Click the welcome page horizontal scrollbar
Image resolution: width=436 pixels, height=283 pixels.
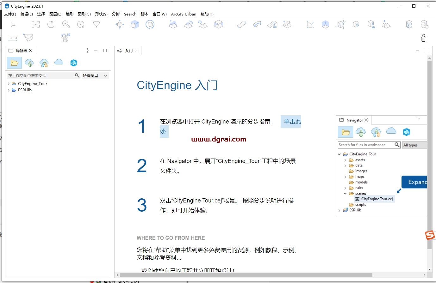(246, 275)
